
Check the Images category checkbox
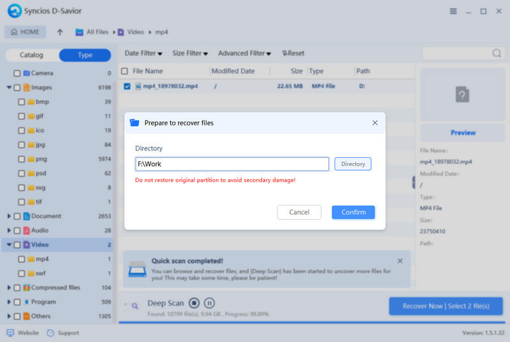click(x=17, y=87)
